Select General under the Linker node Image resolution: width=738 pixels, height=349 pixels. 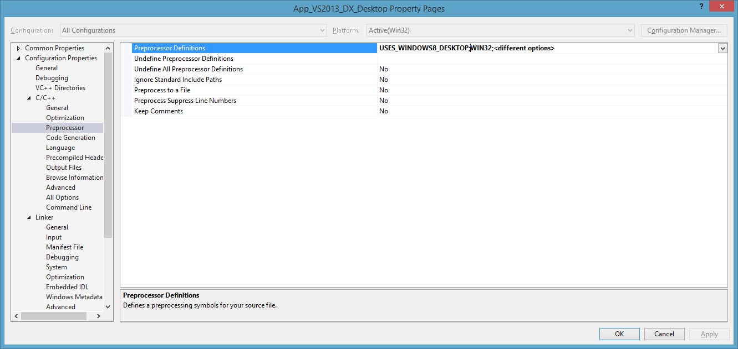point(57,227)
